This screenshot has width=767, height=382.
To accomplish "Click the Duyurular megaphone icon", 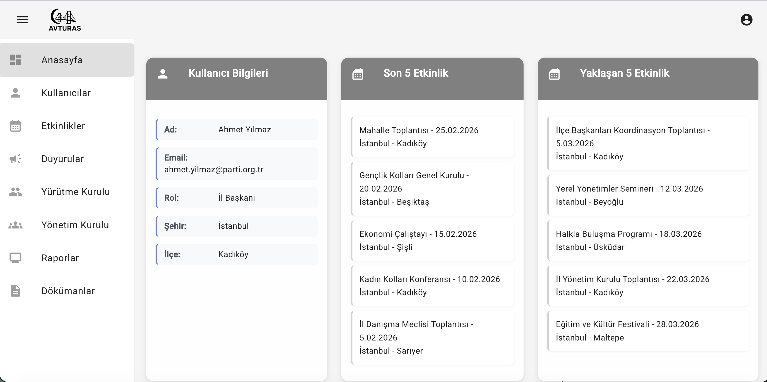I will click(x=16, y=159).
